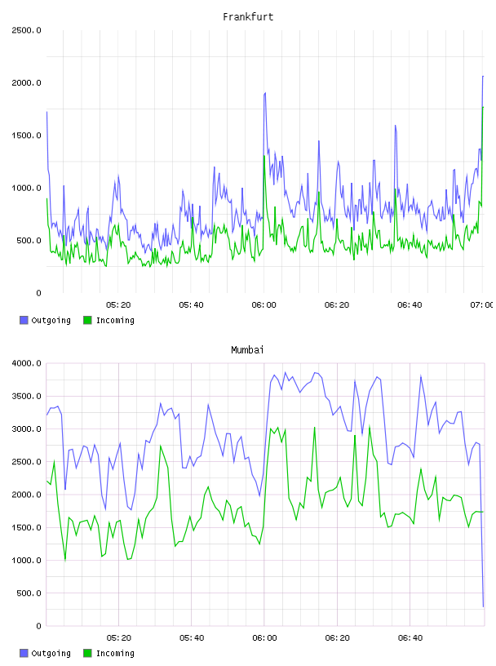Image resolution: width=496 pixels, height=666 pixels.
Task: Click Frankfurt y-axis label 1000.0
Action: click(26, 189)
